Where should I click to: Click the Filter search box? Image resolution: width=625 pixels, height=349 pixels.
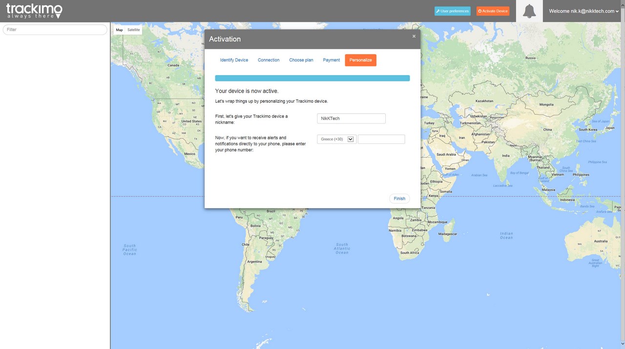point(55,30)
